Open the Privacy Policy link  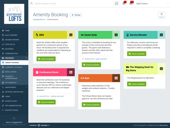(163, 125)
